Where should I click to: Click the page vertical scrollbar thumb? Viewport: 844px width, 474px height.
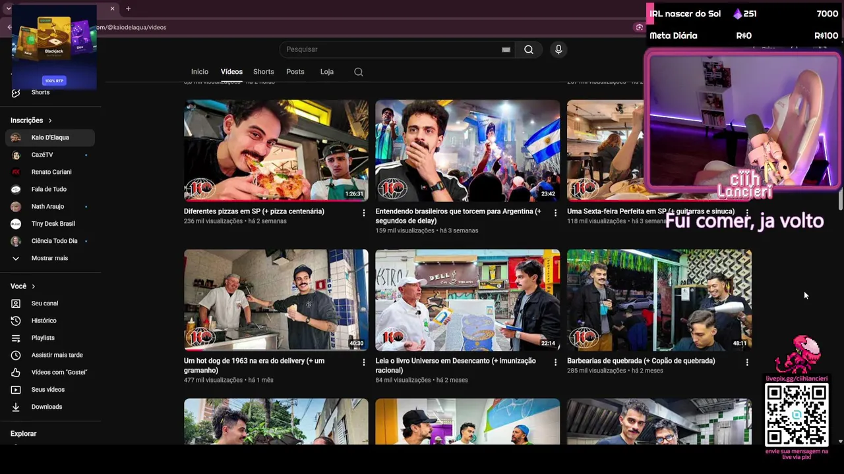[841, 201]
